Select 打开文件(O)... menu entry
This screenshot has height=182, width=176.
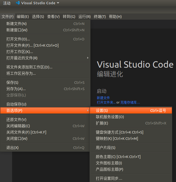[45, 39]
